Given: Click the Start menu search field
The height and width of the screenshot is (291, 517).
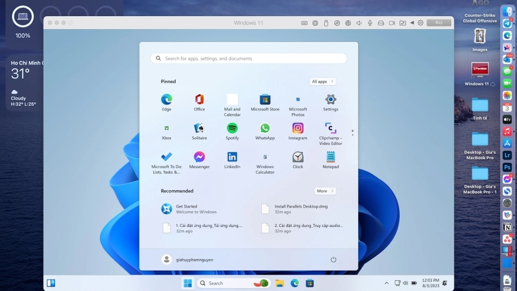Looking at the screenshot, I should coord(249,58).
